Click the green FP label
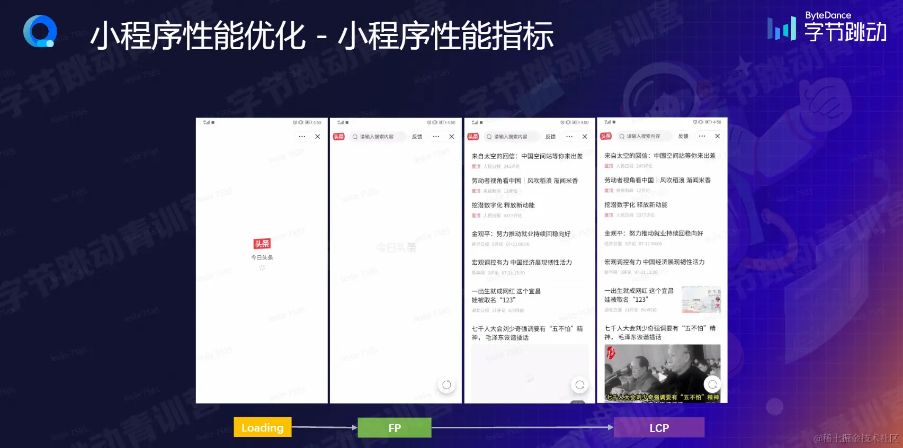The height and width of the screenshot is (448, 903). (x=395, y=428)
